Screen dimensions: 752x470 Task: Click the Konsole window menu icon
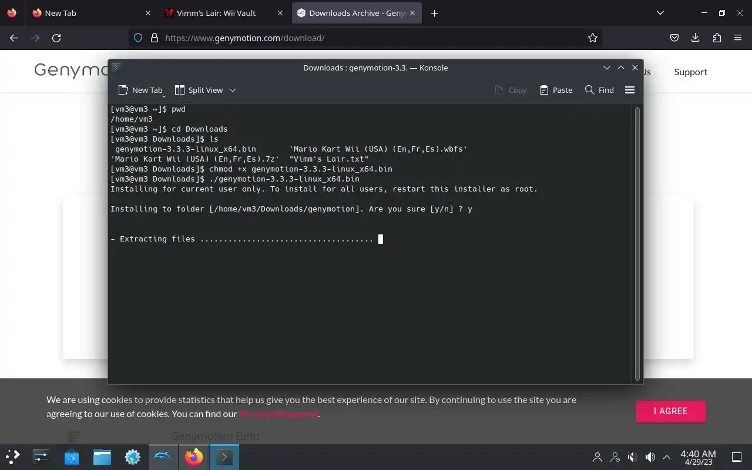pos(116,68)
